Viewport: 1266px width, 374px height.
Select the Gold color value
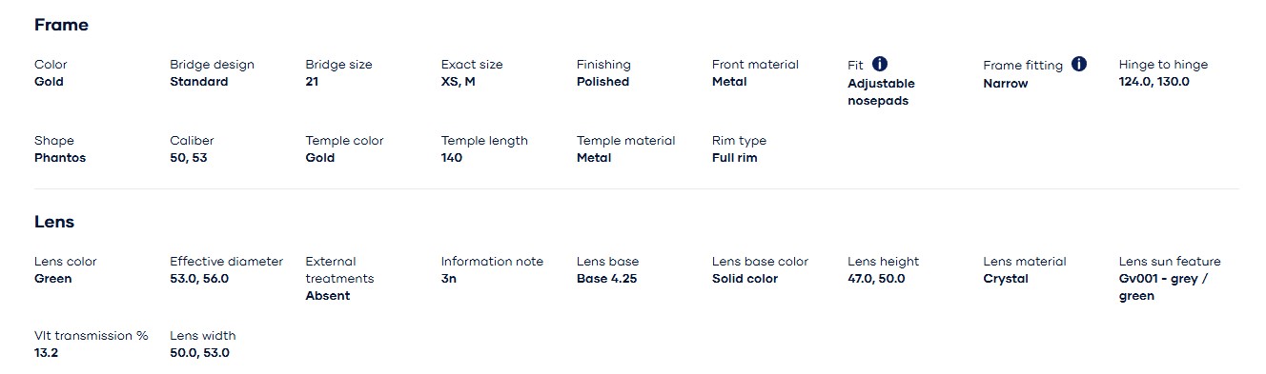[49, 82]
